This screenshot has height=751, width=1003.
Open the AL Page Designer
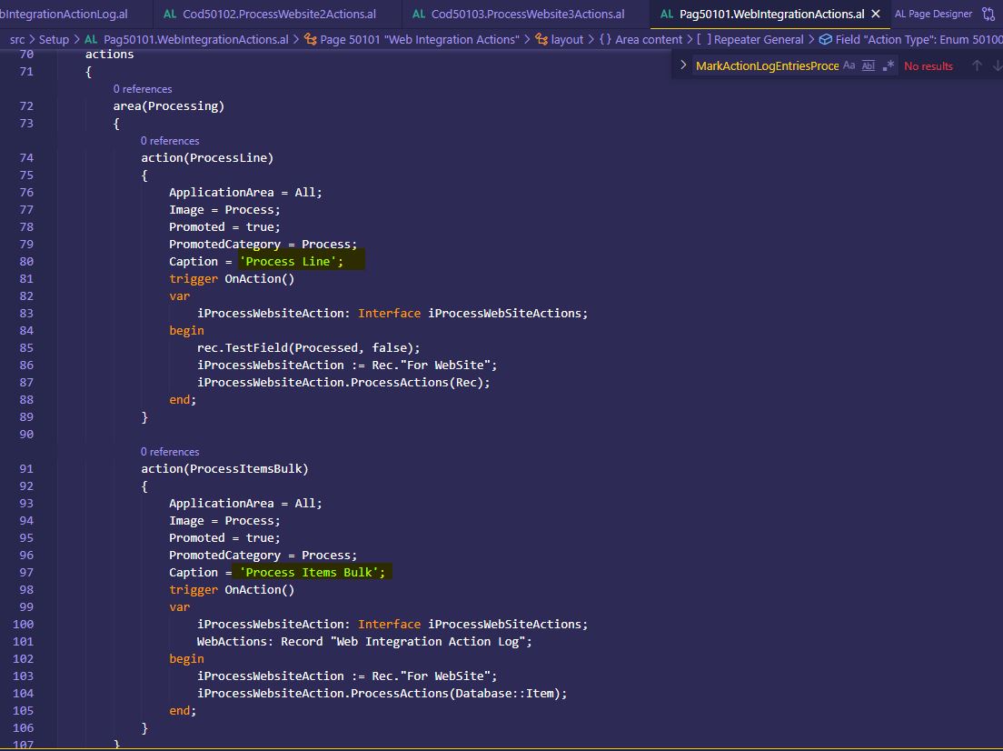pos(933,15)
